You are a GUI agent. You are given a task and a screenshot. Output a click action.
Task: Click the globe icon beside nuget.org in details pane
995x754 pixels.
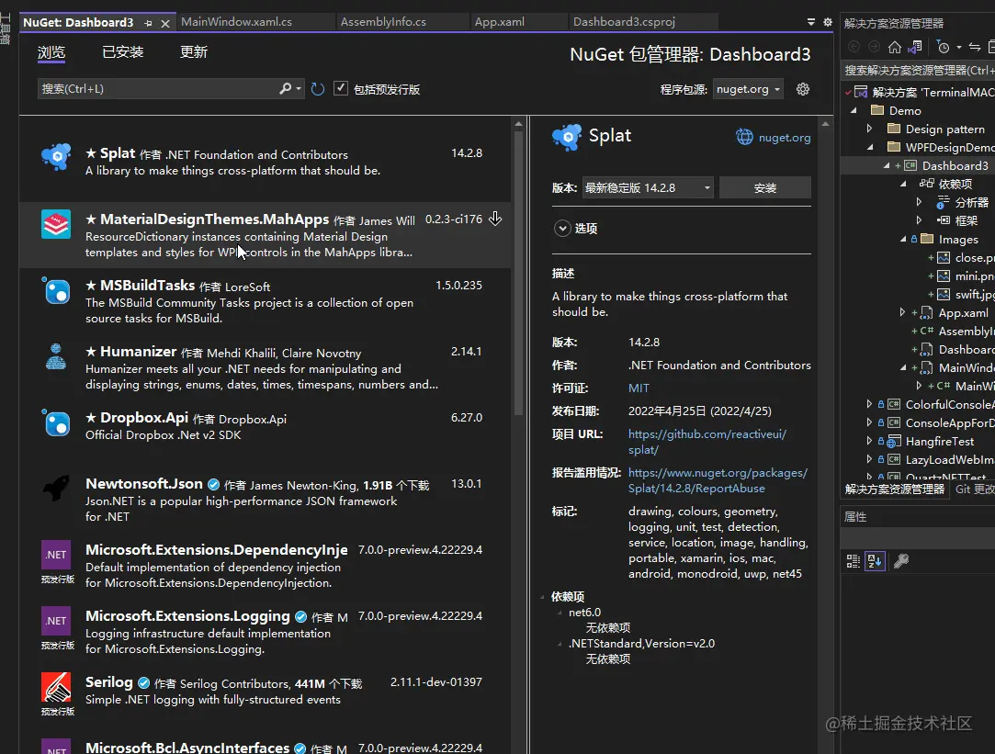[x=744, y=137]
